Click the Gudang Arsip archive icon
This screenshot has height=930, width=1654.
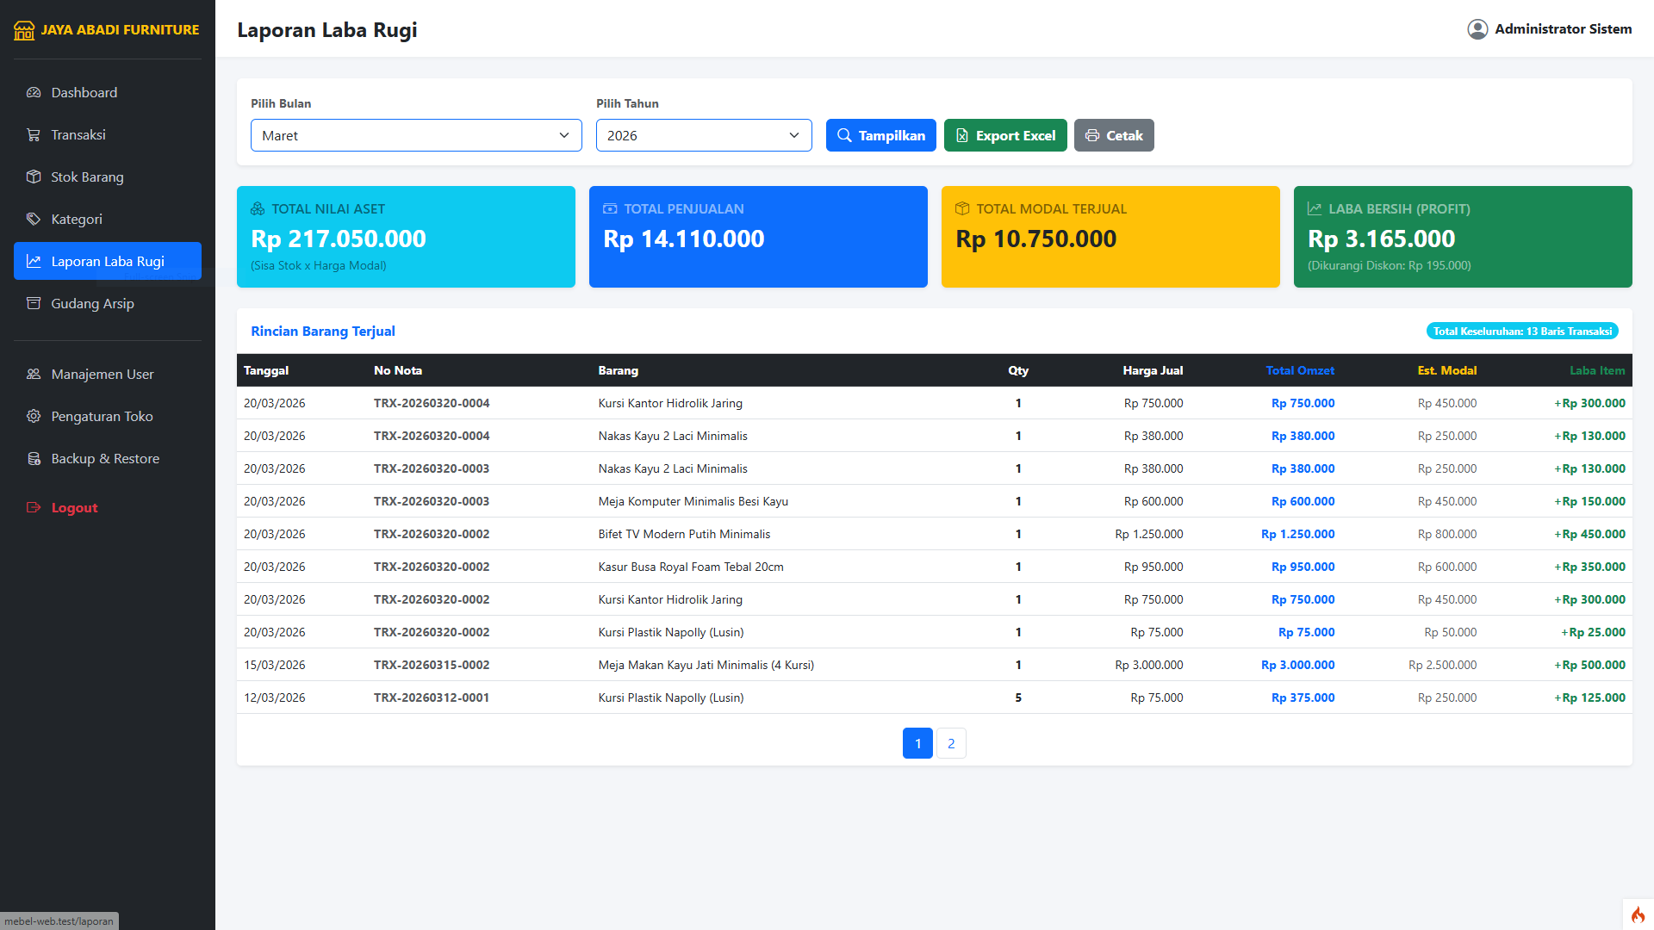(34, 303)
